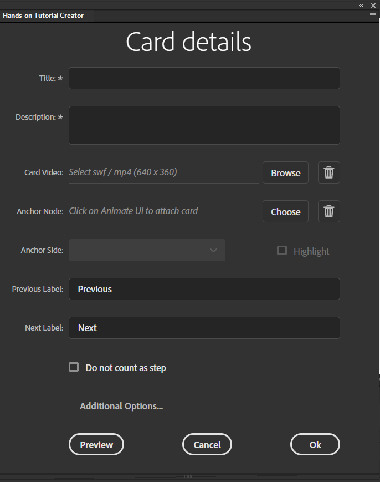Click into the Description text area
Image resolution: width=380 pixels, height=482 pixels.
pos(204,125)
